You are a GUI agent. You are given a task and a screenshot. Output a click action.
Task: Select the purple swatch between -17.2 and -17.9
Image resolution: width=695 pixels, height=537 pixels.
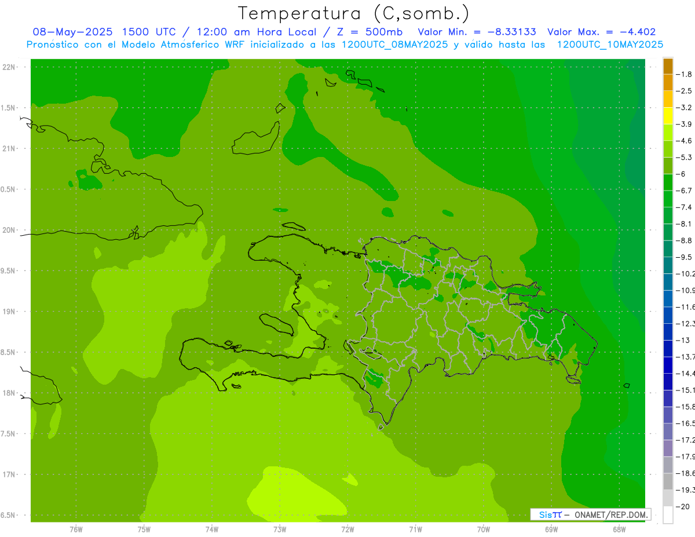[x=668, y=448]
